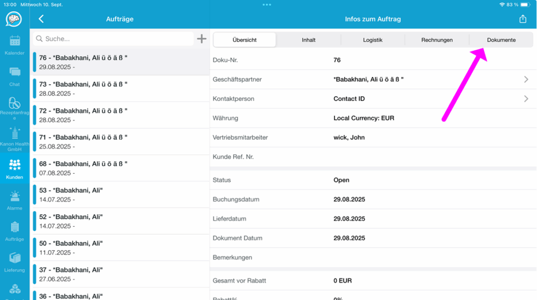
Task: Tap the share icon in header
Action: tap(523, 19)
